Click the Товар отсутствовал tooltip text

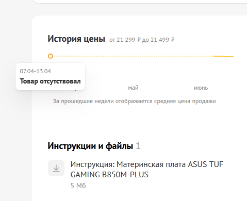tap(50, 81)
